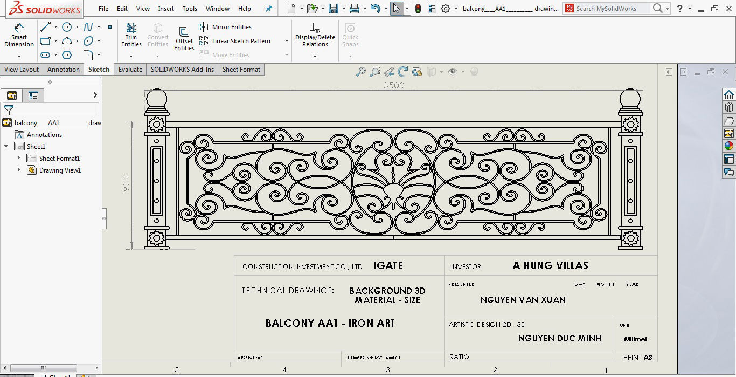Click Offset Entities tool
The width and height of the screenshot is (736, 377).
(184, 39)
